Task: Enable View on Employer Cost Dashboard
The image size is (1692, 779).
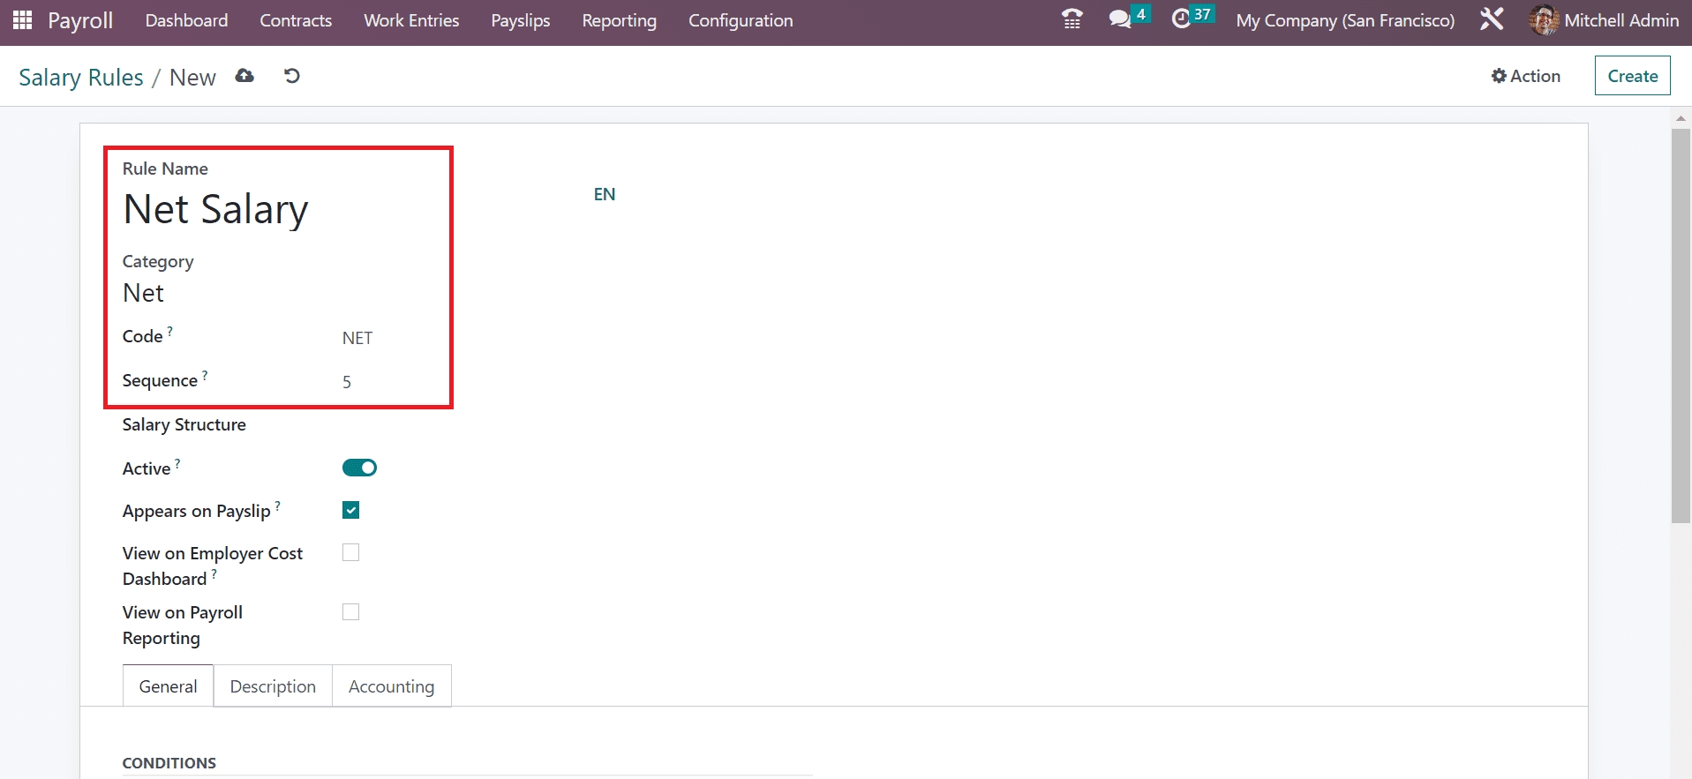Action: (350, 552)
